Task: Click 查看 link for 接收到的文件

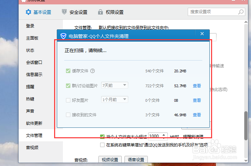Action: coord(197,115)
